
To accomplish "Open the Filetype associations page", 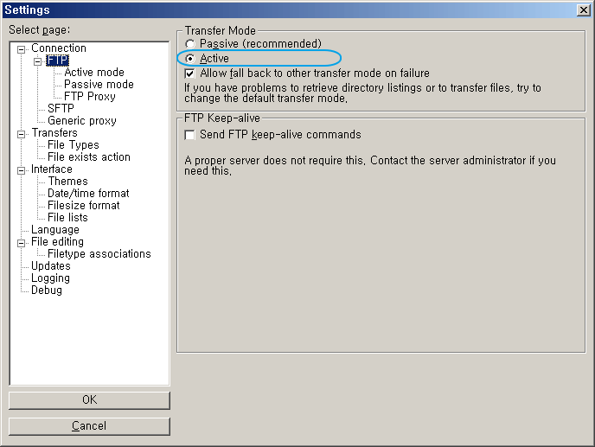I will click(99, 254).
